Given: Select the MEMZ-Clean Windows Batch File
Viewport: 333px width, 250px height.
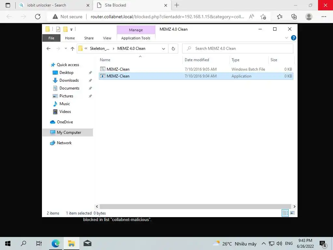Looking at the screenshot, I should 196,69.
